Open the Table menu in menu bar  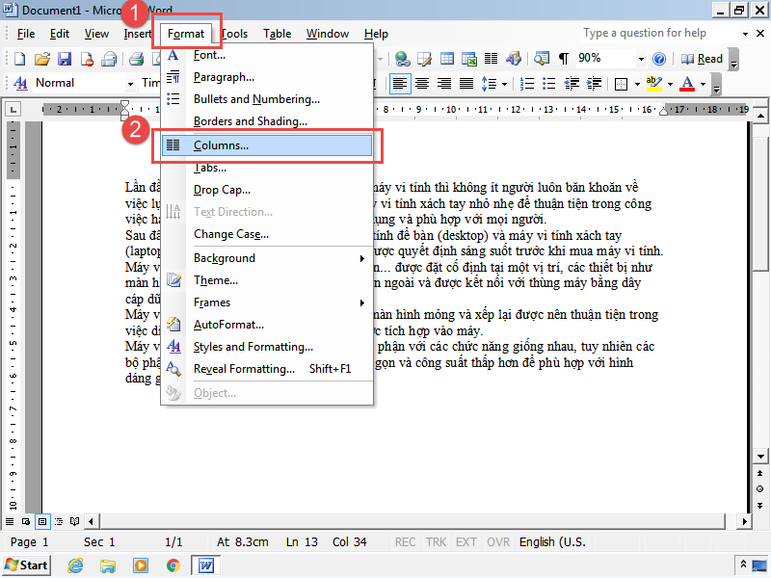tap(277, 34)
